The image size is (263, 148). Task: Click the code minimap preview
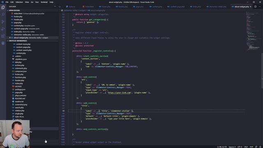(253, 31)
